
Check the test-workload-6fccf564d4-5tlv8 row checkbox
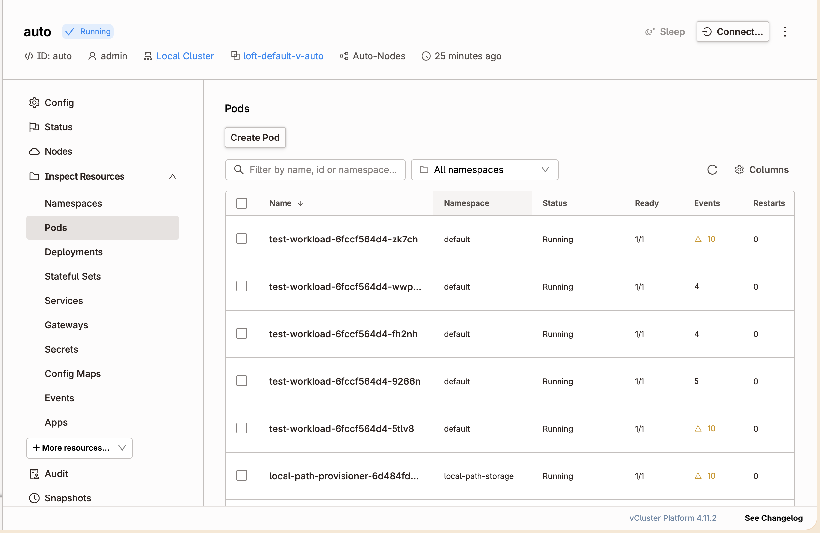coord(241,428)
